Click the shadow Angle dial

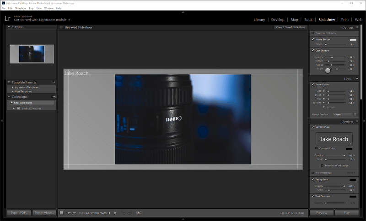[328, 70]
